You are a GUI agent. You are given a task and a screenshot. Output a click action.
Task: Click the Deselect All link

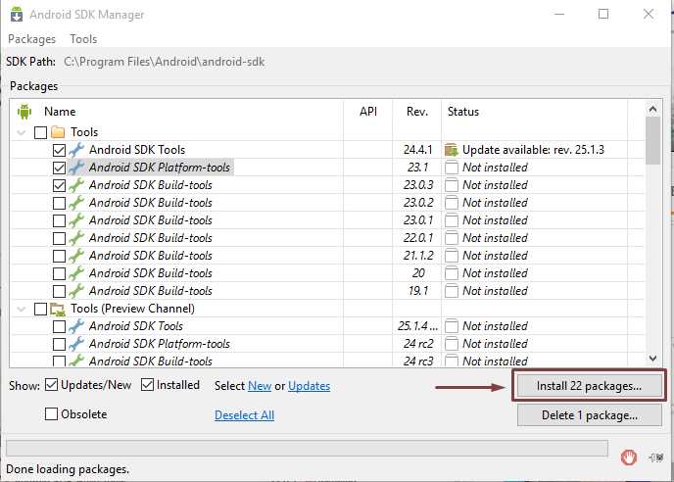pyautogui.click(x=244, y=415)
